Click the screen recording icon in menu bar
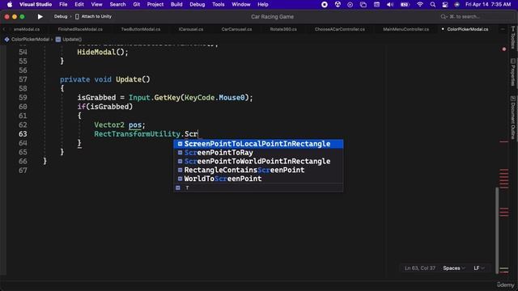Viewport: 518px width, 291px height. click(x=325, y=5)
